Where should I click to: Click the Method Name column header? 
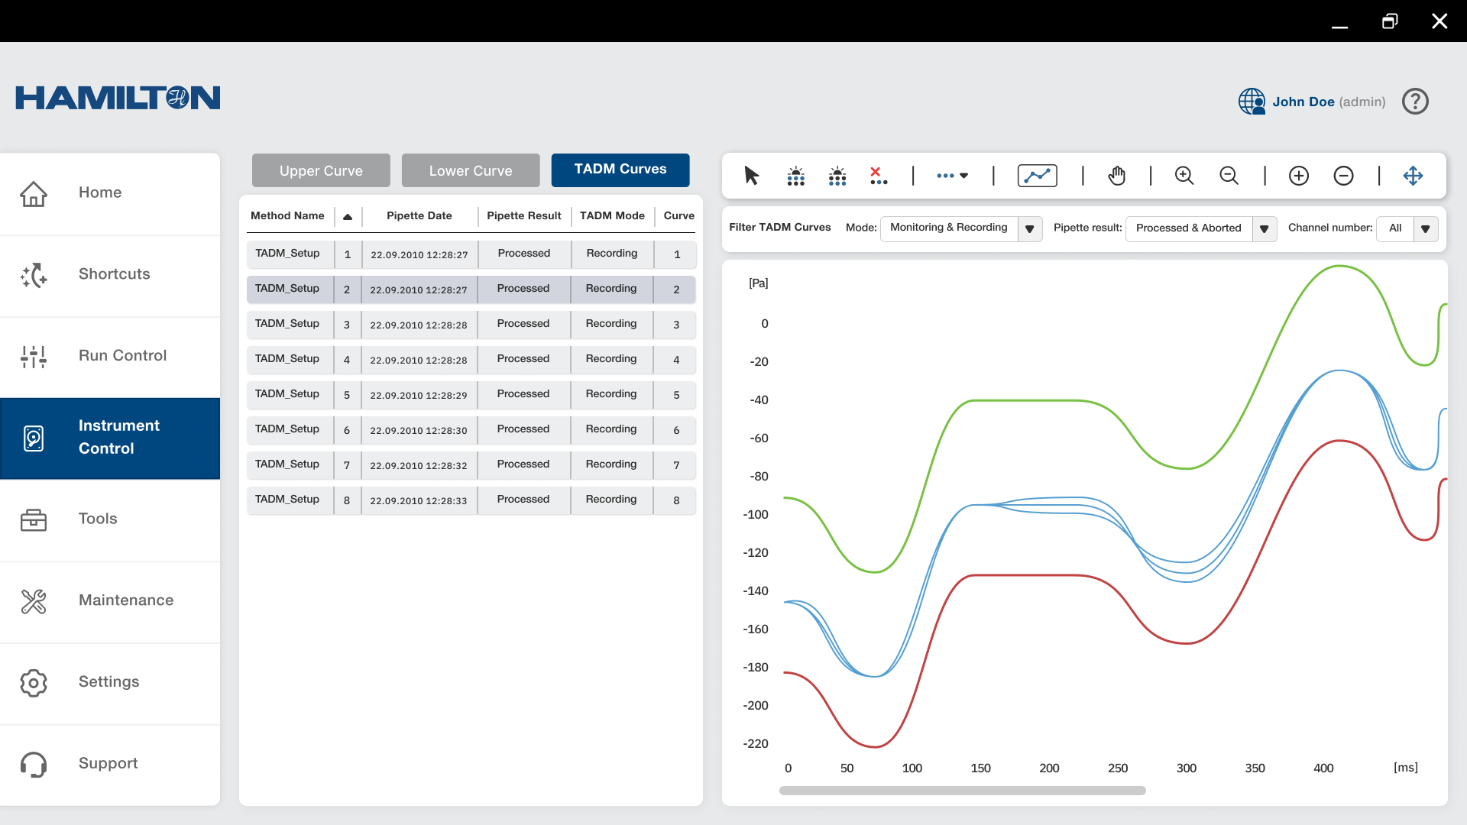pyautogui.click(x=287, y=216)
